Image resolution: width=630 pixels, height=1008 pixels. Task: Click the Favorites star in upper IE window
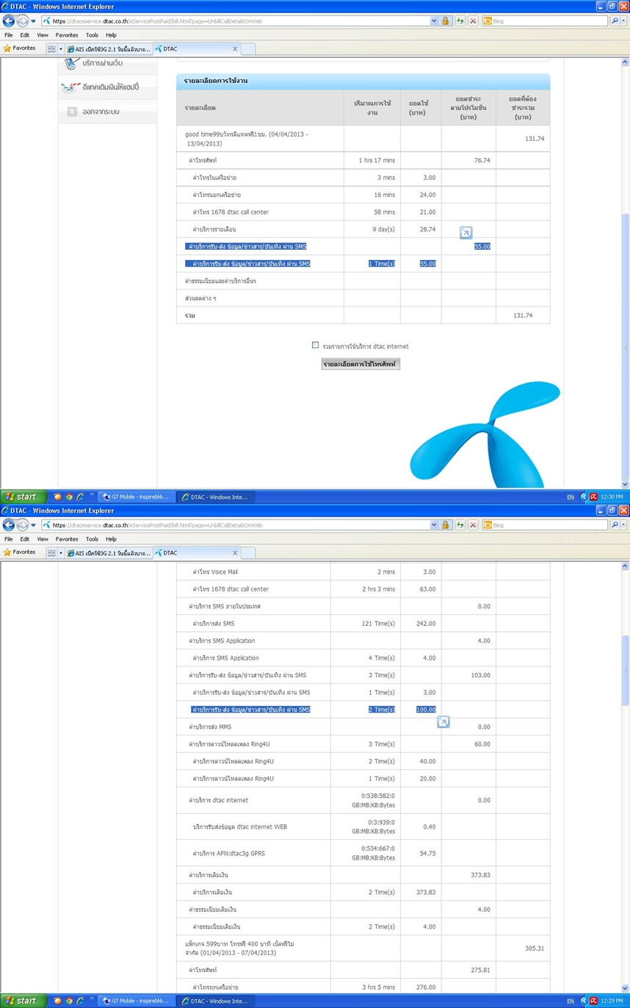(x=7, y=48)
